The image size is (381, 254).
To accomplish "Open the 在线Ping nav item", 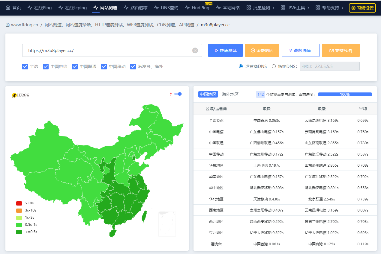I will pyautogui.click(x=40, y=8).
